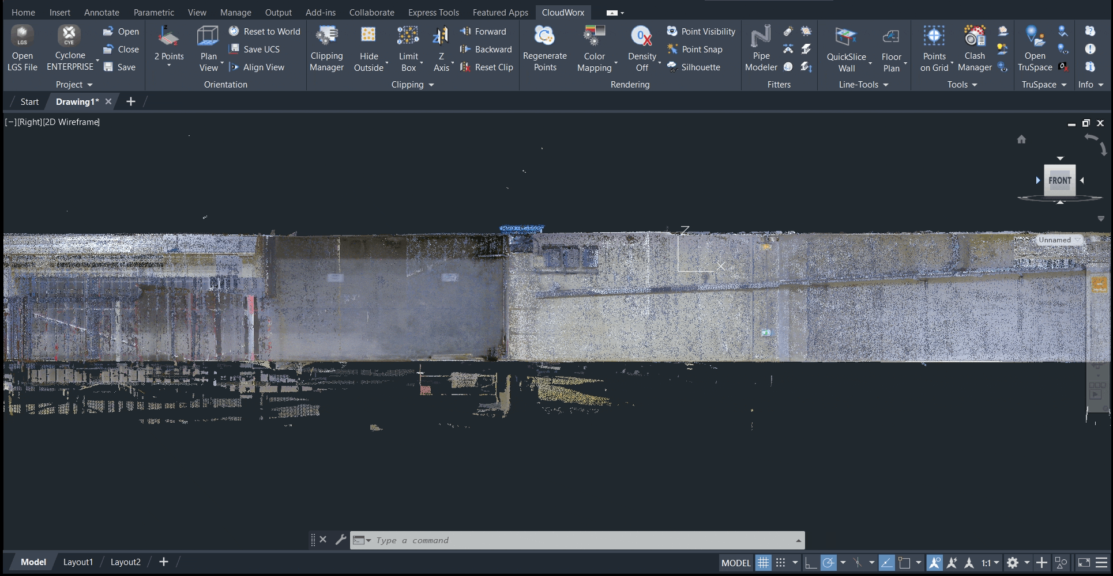This screenshot has height=576, width=1113.
Task: Switch to the CloudWorx ribbon tab
Action: pos(563,12)
